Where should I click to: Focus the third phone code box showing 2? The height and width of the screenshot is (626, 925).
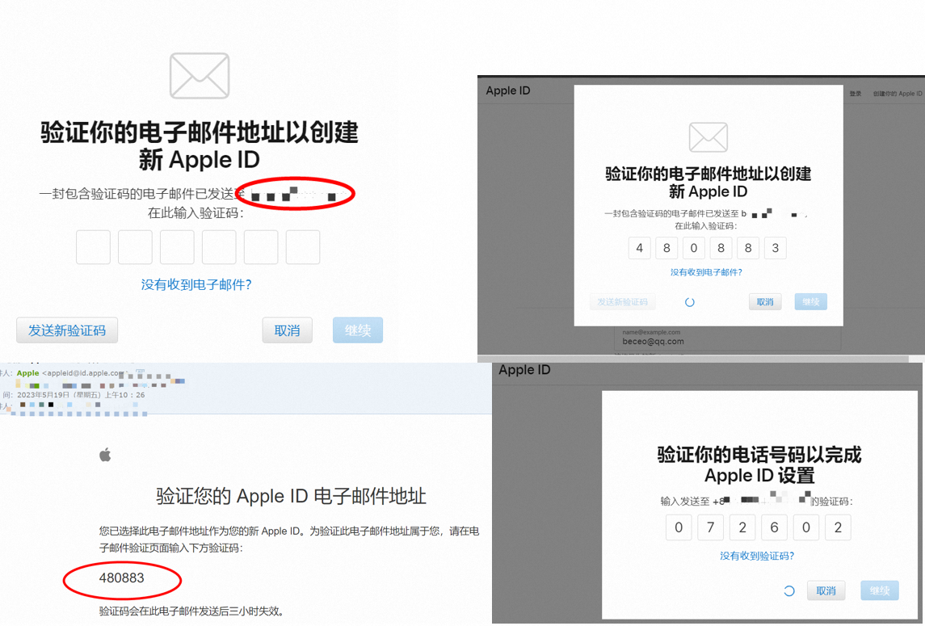742,527
